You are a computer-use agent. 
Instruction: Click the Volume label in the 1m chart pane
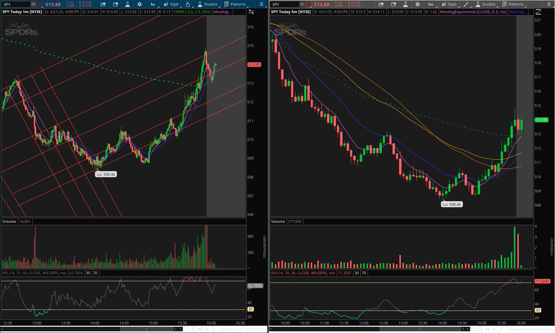coord(9,222)
